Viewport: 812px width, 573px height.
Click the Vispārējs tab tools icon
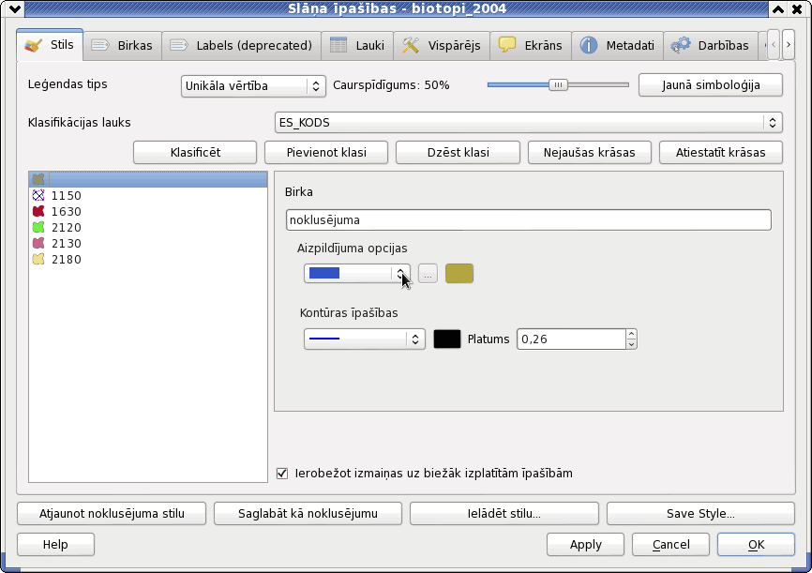pyautogui.click(x=411, y=45)
